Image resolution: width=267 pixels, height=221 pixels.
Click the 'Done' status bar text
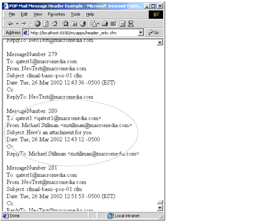pyautogui.click(x=15, y=216)
